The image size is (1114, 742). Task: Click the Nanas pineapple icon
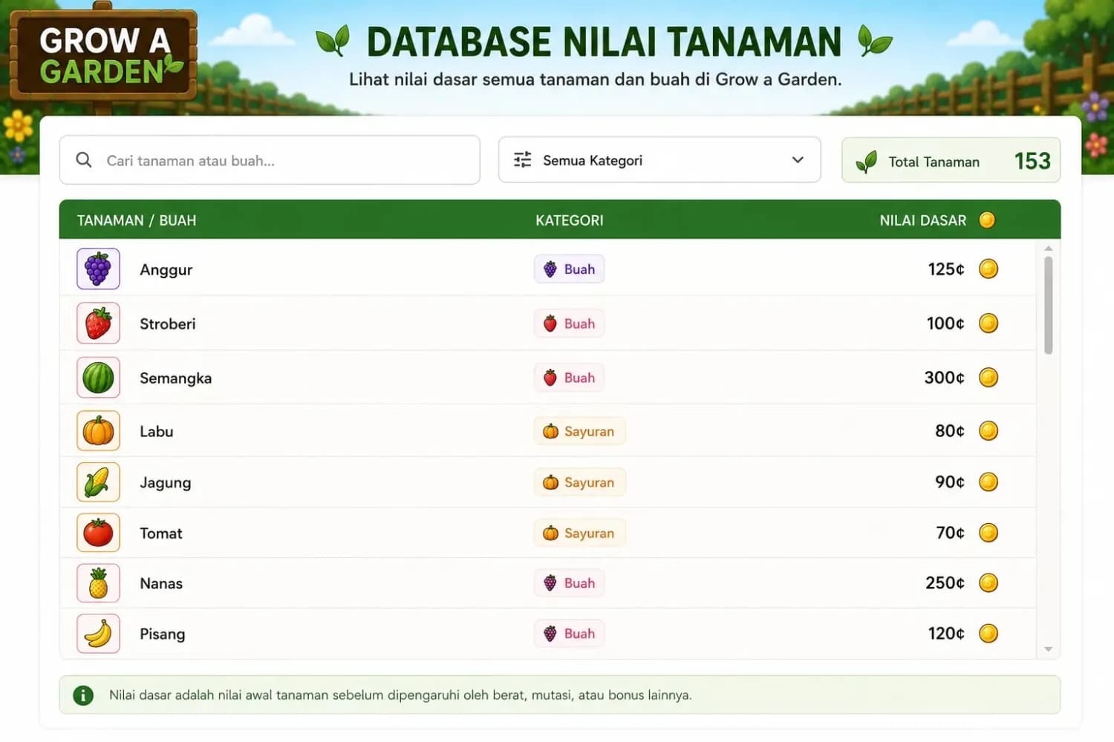pyautogui.click(x=98, y=583)
